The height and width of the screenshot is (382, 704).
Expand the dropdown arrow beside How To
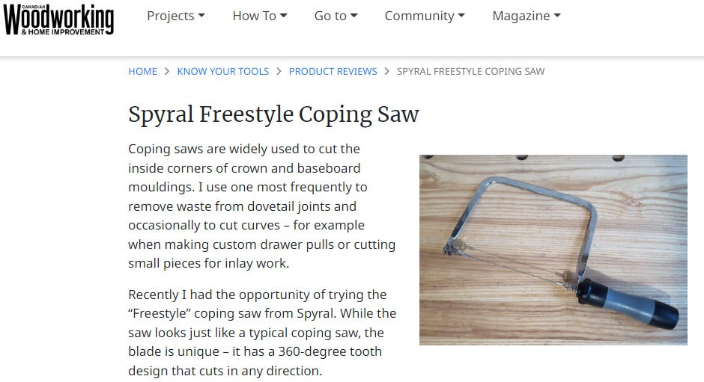(284, 16)
